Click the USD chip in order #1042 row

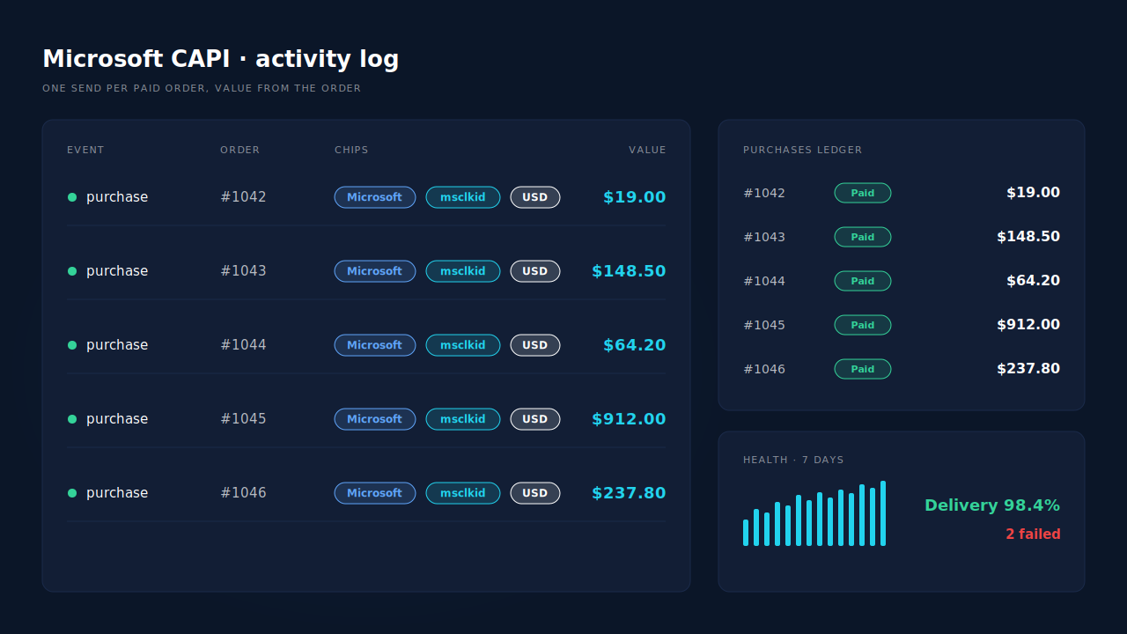tap(535, 197)
